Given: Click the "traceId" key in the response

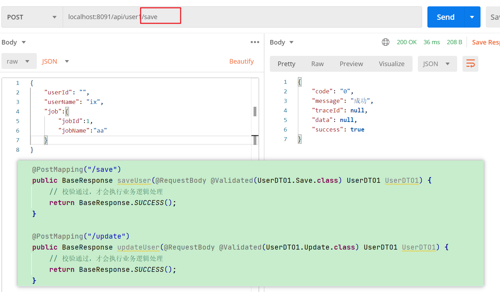Looking at the screenshot, I should point(328,110).
